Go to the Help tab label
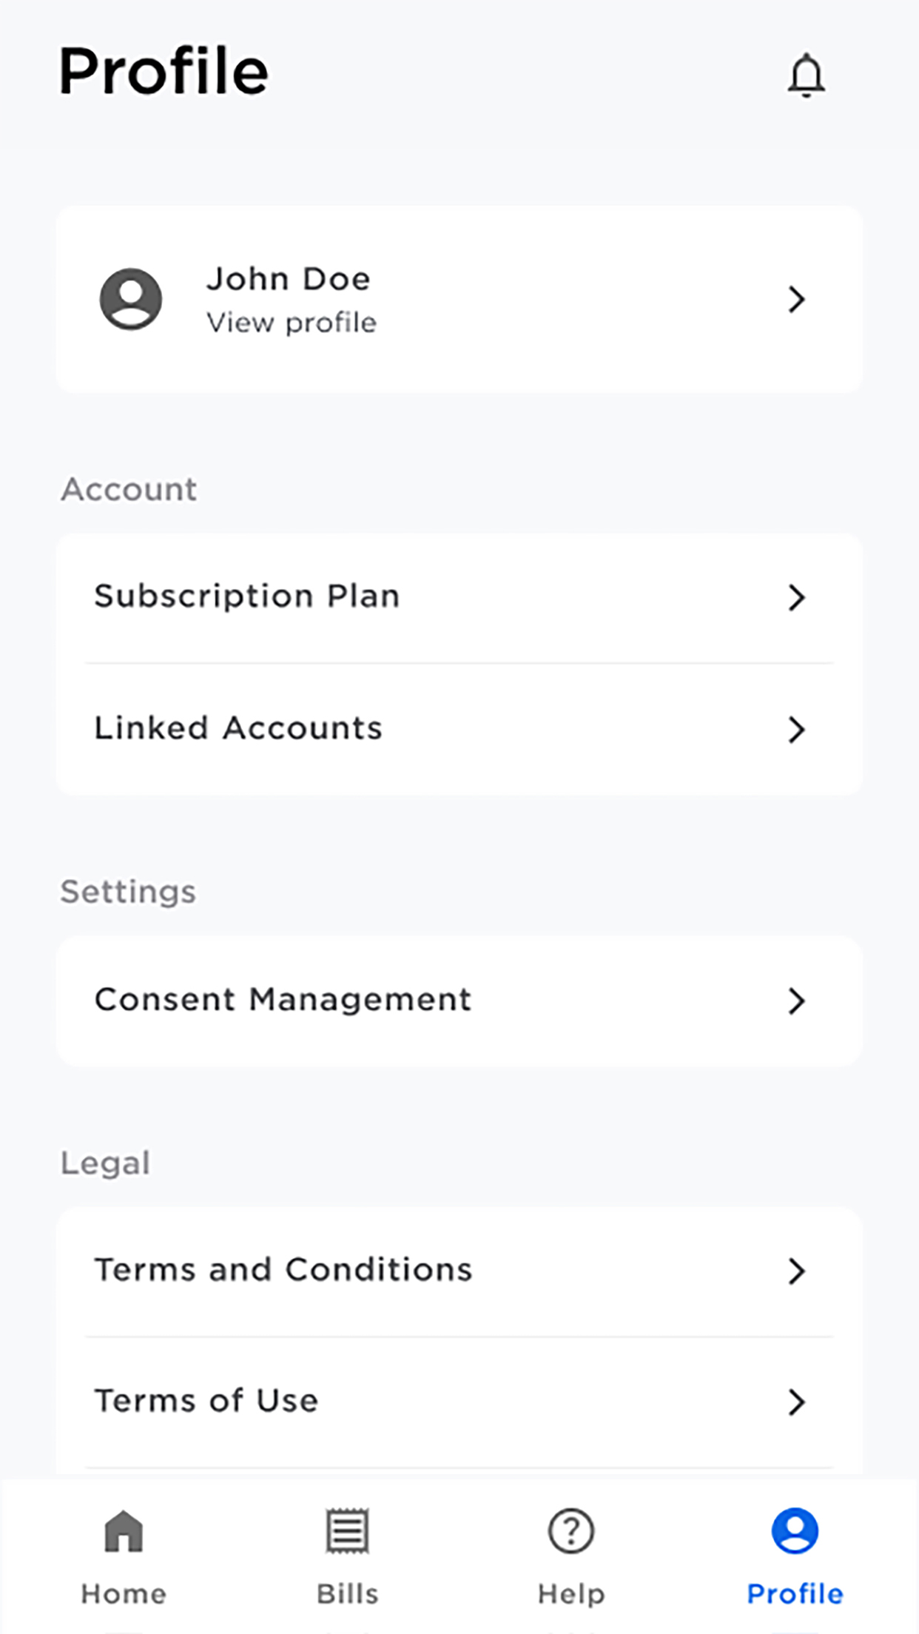The height and width of the screenshot is (1634, 919). point(570,1594)
